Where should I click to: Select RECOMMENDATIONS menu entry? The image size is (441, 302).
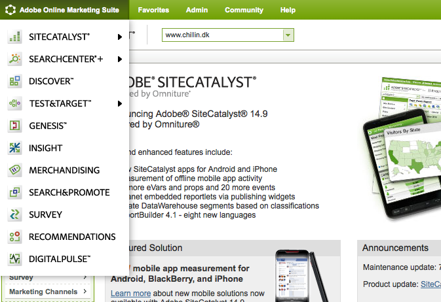(x=64, y=237)
